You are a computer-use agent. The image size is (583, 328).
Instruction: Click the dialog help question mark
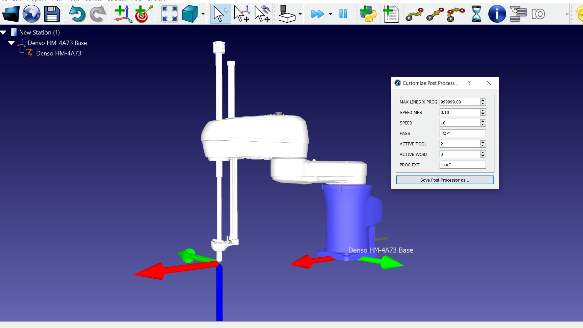click(469, 83)
